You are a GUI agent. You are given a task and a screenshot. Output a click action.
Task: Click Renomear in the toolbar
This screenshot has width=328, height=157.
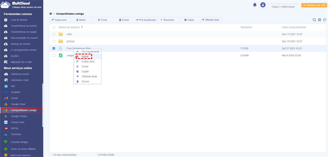(x=167, y=20)
